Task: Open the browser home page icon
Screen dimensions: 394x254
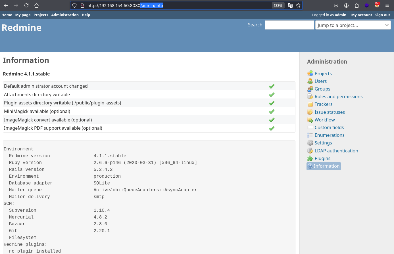Action: click(36, 5)
